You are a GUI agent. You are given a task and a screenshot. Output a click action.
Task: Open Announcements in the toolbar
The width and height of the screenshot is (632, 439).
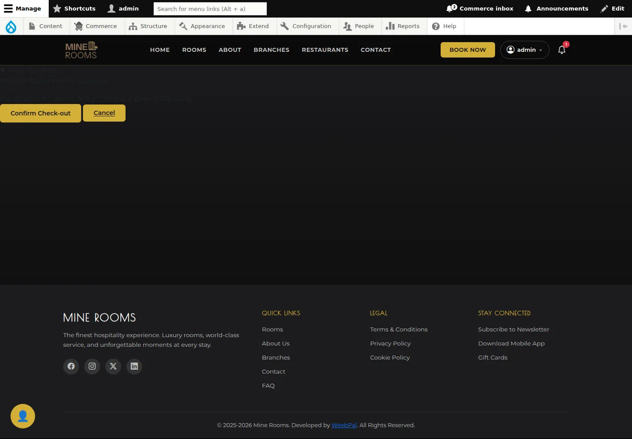tap(556, 8)
